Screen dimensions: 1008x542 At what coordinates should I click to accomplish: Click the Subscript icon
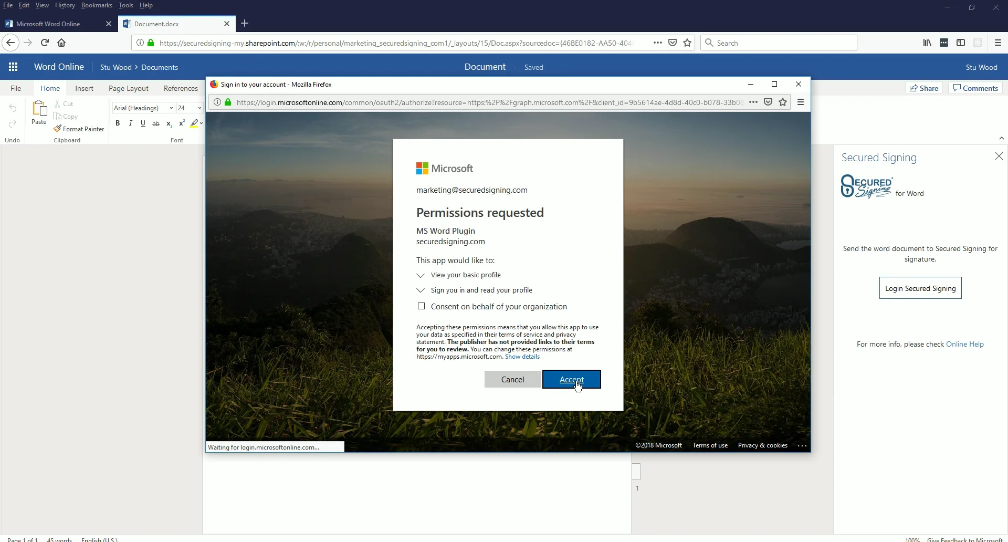tap(169, 124)
